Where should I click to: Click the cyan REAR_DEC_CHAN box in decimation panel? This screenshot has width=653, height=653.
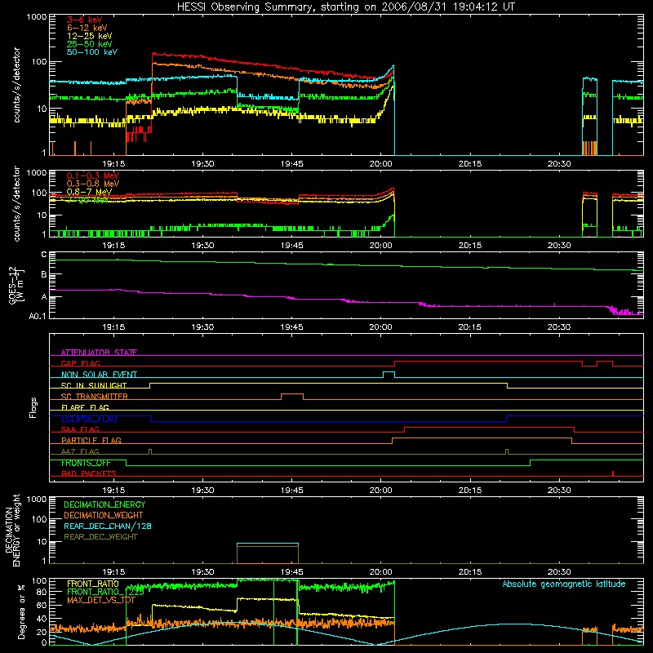point(268,544)
